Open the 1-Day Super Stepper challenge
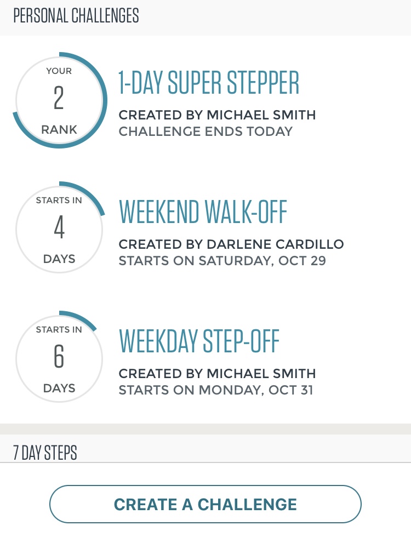 click(x=209, y=83)
